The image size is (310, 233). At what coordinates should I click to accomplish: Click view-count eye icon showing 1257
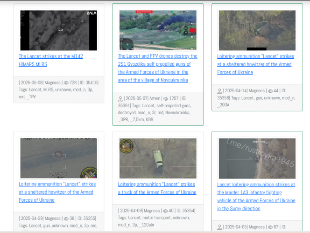tap(166, 99)
